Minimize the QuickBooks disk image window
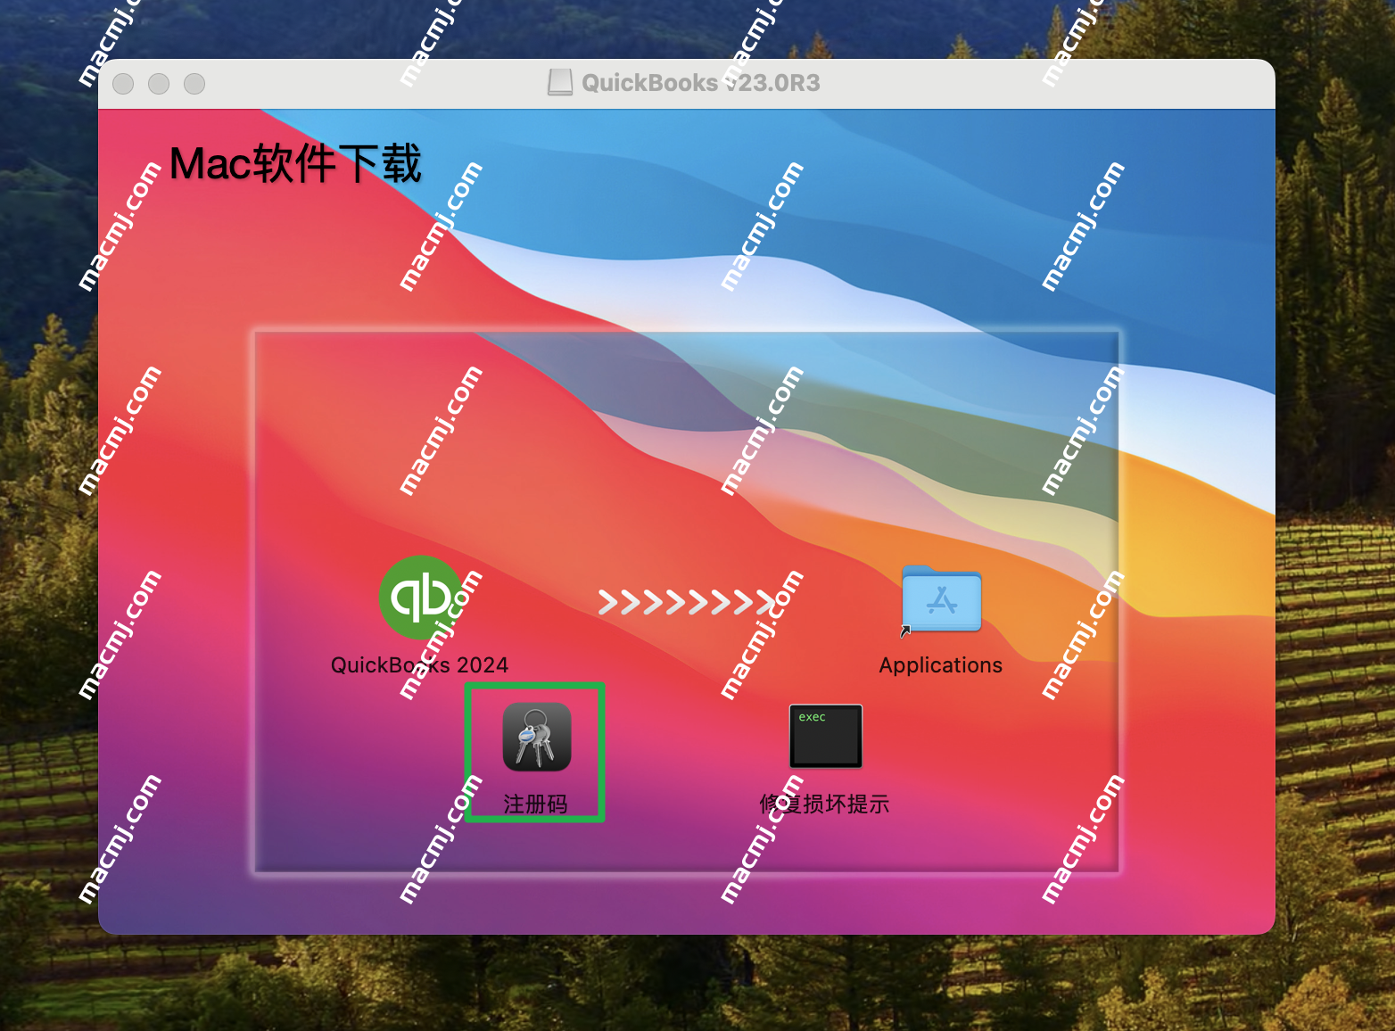The image size is (1395, 1031). (x=159, y=84)
